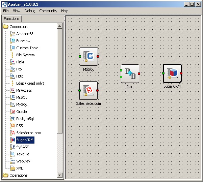Open the Community menu

click(x=48, y=11)
